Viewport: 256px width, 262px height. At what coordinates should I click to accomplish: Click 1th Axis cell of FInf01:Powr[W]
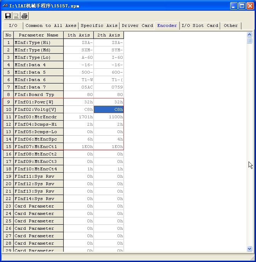click(x=79, y=102)
